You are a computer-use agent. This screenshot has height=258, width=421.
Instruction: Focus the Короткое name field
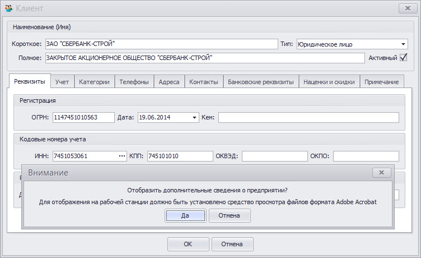161,44
